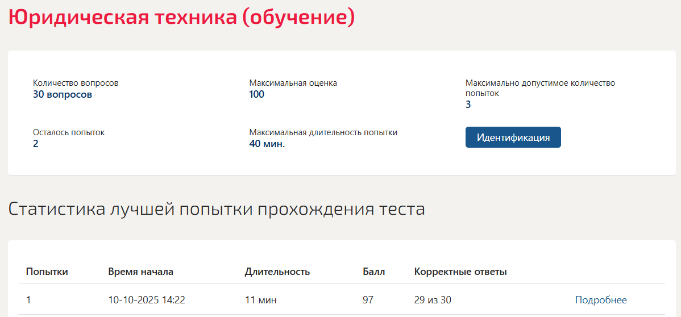Click the 11 мин duration cell
681x317 pixels.
click(x=260, y=299)
